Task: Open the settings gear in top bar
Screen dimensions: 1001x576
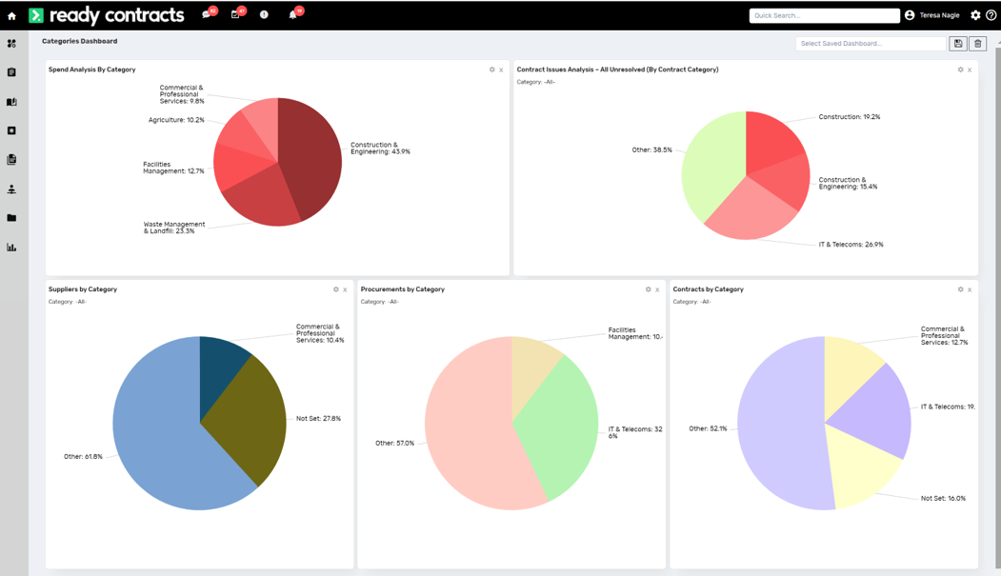Action: [975, 15]
